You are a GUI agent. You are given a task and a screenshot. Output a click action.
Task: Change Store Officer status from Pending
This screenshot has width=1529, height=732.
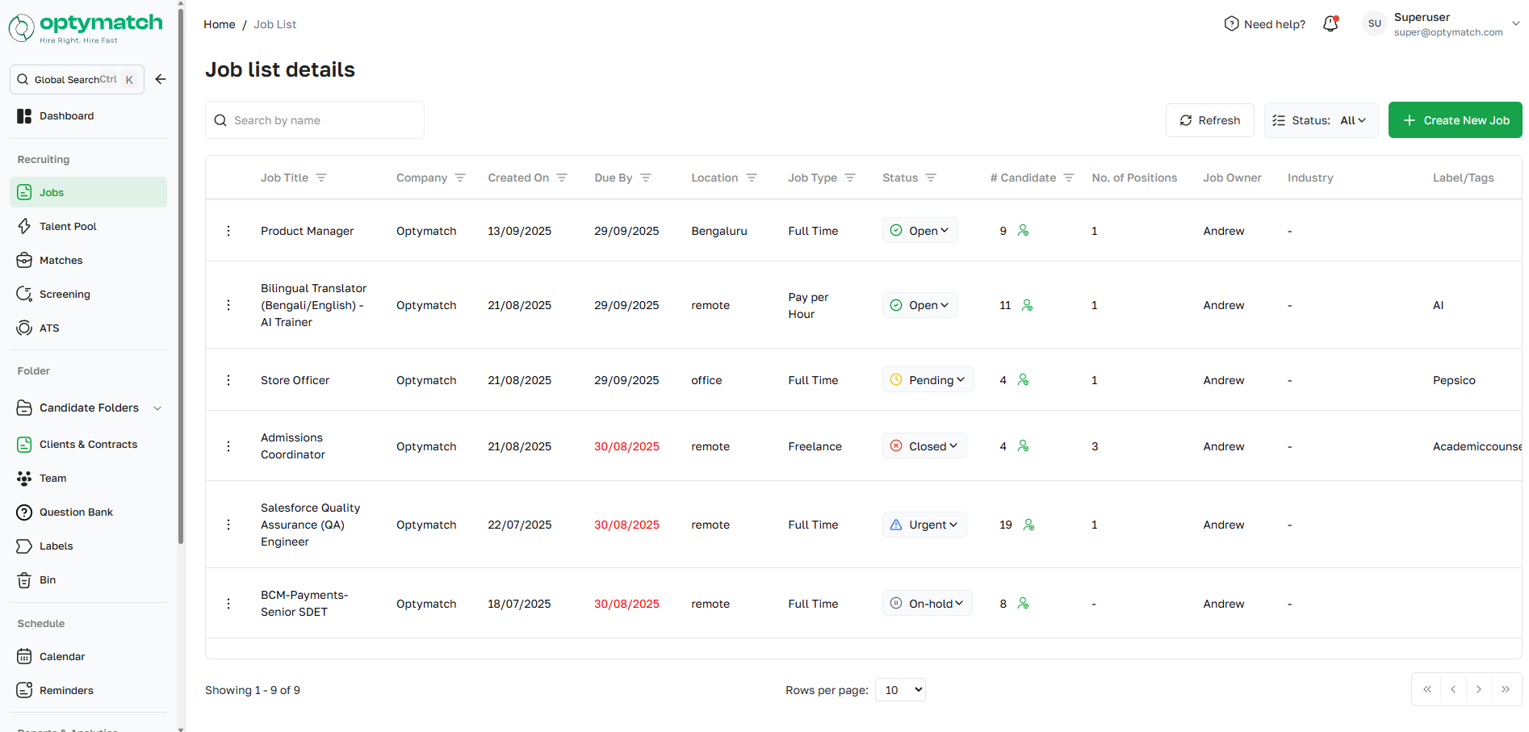pyautogui.click(x=928, y=380)
